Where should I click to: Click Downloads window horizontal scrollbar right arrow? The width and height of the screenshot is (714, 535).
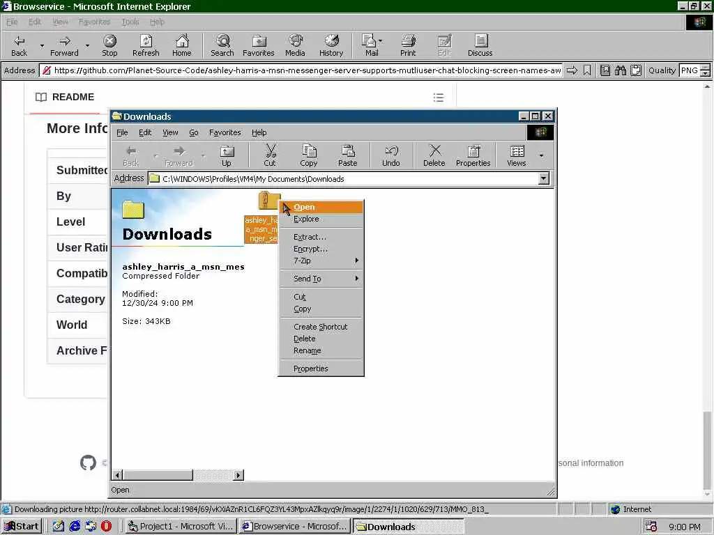pos(238,475)
